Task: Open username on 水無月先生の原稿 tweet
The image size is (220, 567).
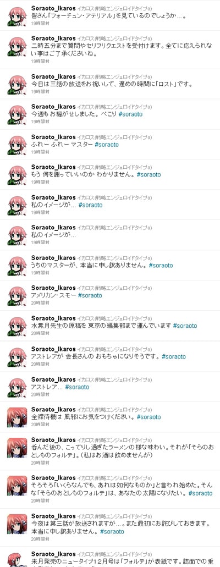Action: pos(53,318)
